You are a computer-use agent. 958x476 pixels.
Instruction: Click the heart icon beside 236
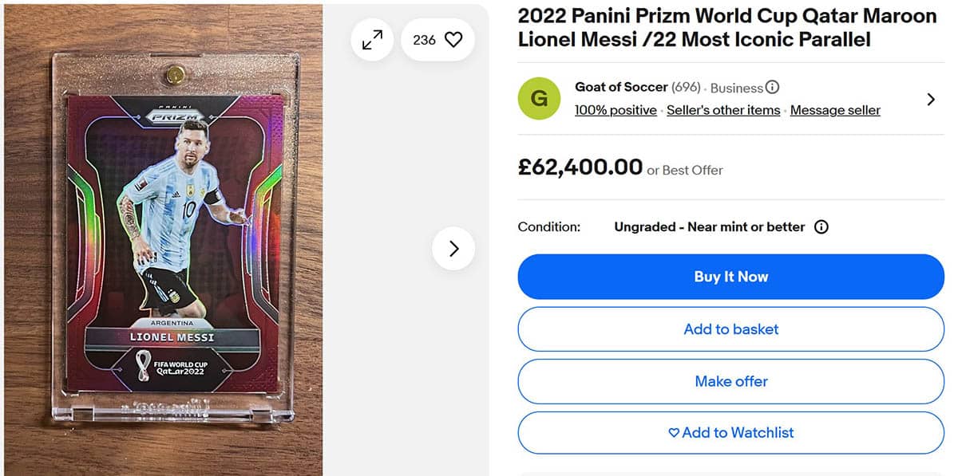(x=453, y=40)
